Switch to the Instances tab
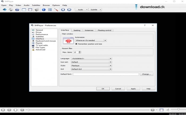186x115 pixels. 89,30
